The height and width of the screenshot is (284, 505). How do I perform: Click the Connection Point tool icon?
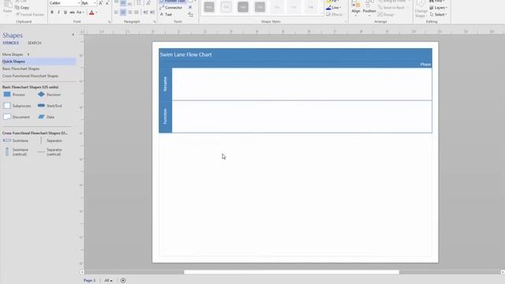[x=190, y=7]
